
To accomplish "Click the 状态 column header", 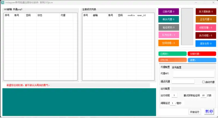I will (x=40, y=15).
